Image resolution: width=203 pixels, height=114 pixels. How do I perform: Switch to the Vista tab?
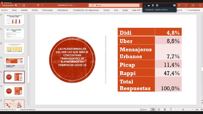coord(116,10)
